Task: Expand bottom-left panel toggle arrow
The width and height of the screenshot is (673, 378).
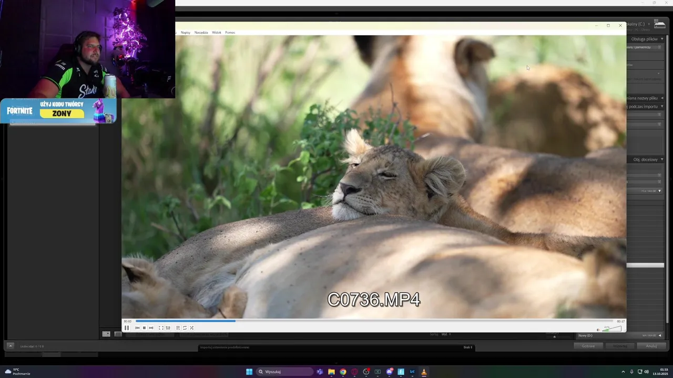Action: pos(10,345)
